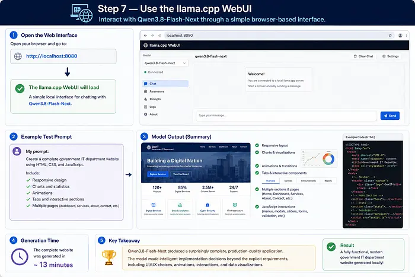Click the check beside Animations & transitions
The height and width of the screenshot is (277, 415).
(257, 166)
